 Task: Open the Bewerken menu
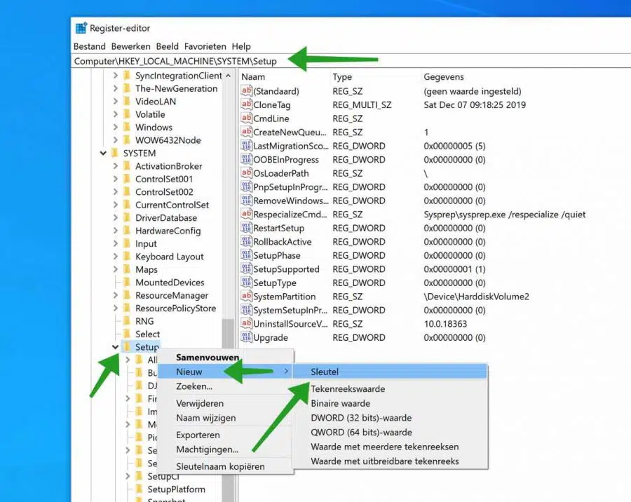[x=131, y=46]
